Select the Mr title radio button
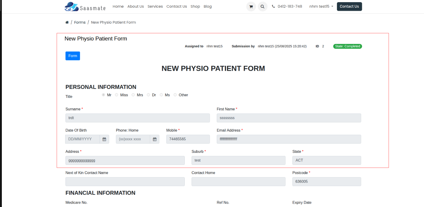The height and width of the screenshot is (207, 424). coord(103,95)
